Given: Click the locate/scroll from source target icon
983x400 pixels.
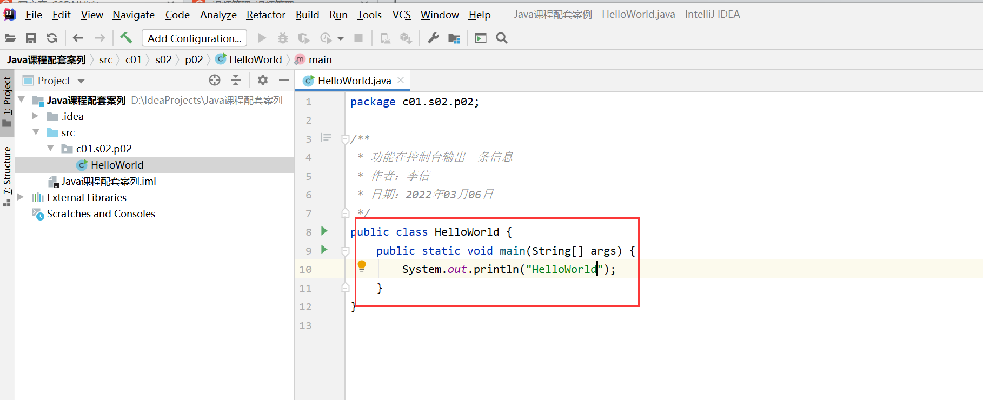Looking at the screenshot, I should (x=215, y=80).
